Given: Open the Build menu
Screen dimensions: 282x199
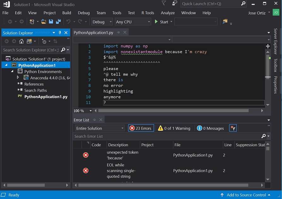Looking at the screenshot, I should (67, 13).
